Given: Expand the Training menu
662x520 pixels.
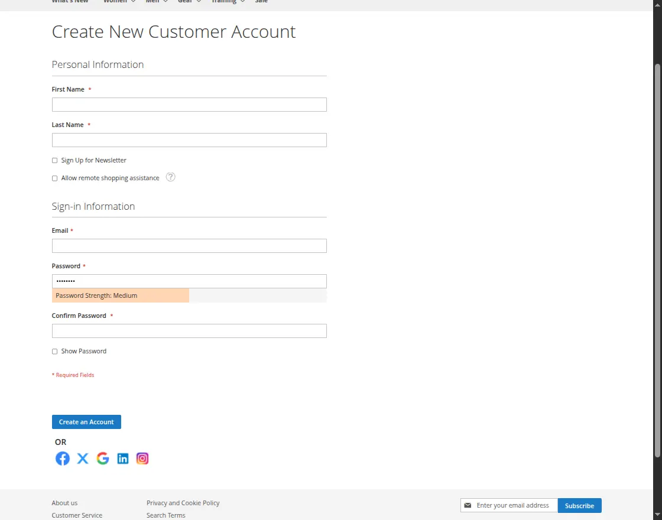Looking at the screenshot, I should 224,2.
